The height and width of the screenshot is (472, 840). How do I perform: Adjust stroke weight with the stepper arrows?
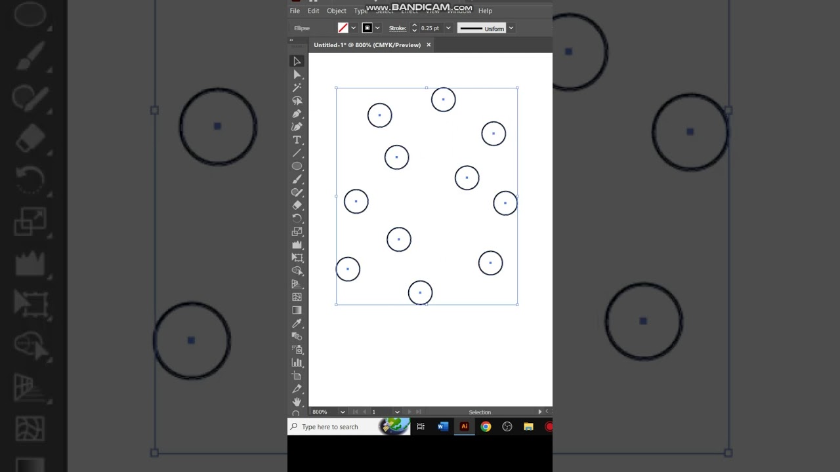(414, 28)
